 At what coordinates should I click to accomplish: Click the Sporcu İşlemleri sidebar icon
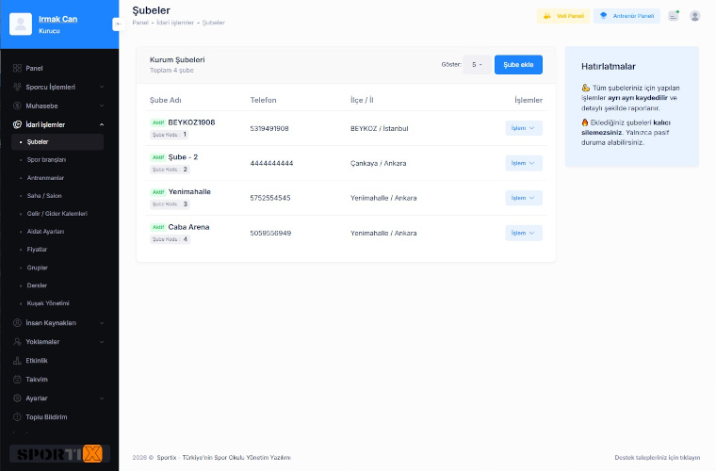(17, 87)
